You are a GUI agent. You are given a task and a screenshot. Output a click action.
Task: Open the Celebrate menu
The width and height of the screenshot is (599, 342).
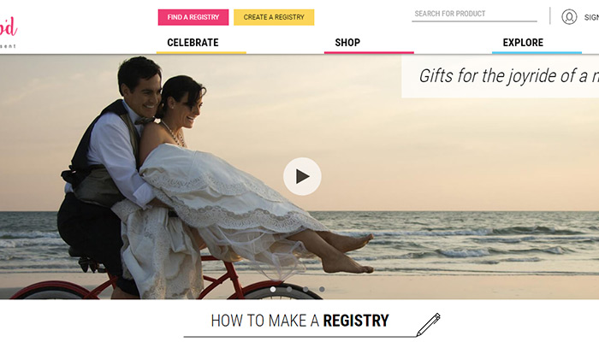pyautogui.click(x=193, y=43)
